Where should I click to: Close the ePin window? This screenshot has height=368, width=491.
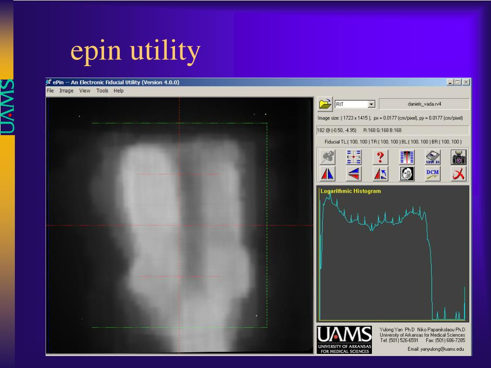click(466, 82)
